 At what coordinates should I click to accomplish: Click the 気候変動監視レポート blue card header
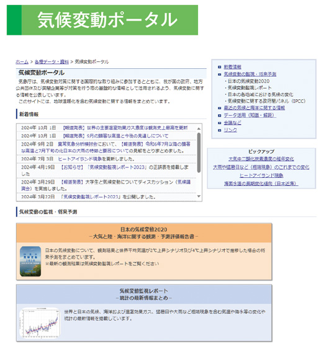pyautogui.click(x=144, y=295)
